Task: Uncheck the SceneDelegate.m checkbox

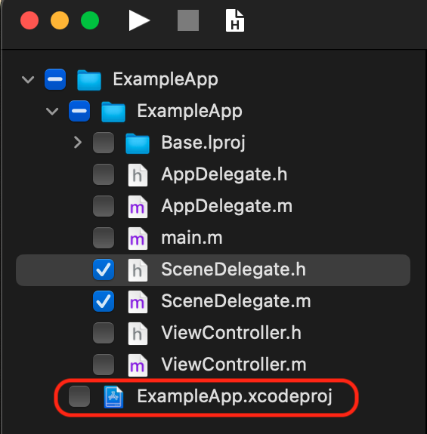Action: coord(104,301)
